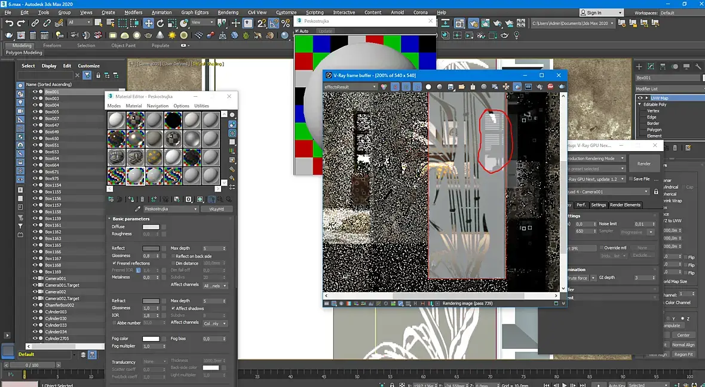
Task: Select Box003 in the scene explorer list
Action: pyautogui.click(x=52, y=99)
